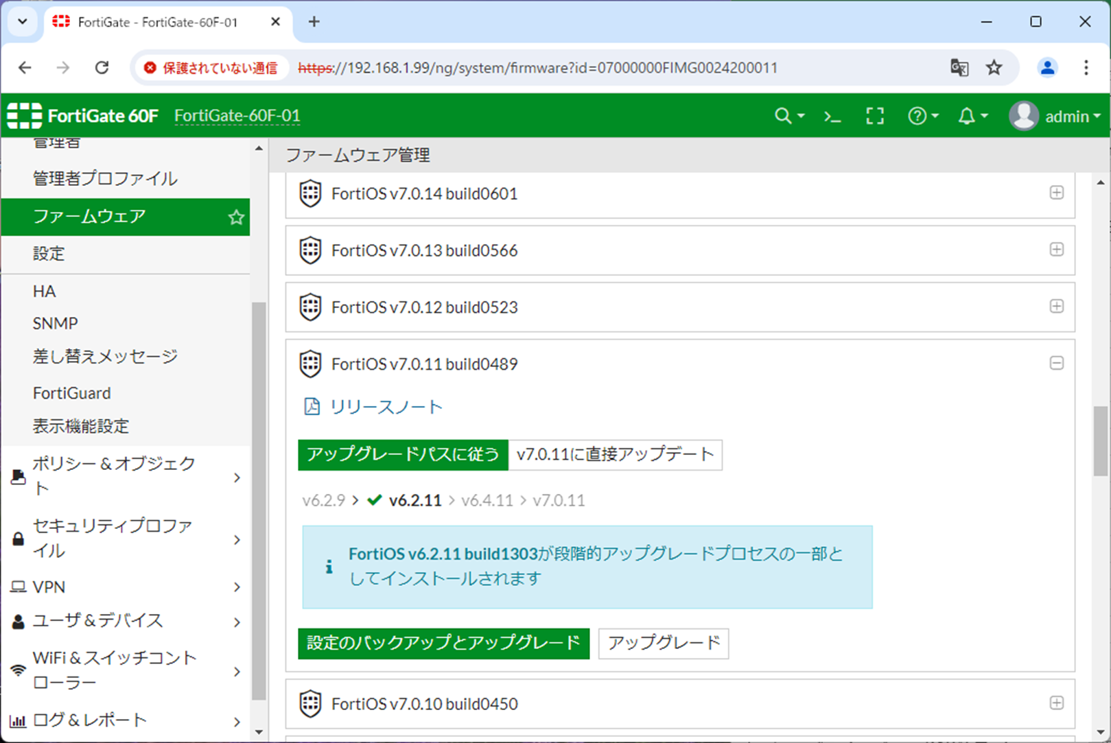Expand FortiOS v7.0.14 build0601 plus icon
The width and height of the screenshot is (1111, 743).
click(1057, 193)
